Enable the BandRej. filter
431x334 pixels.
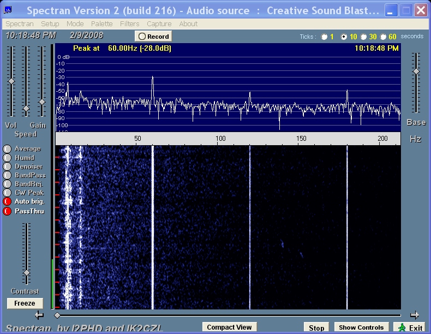(7, 184)
